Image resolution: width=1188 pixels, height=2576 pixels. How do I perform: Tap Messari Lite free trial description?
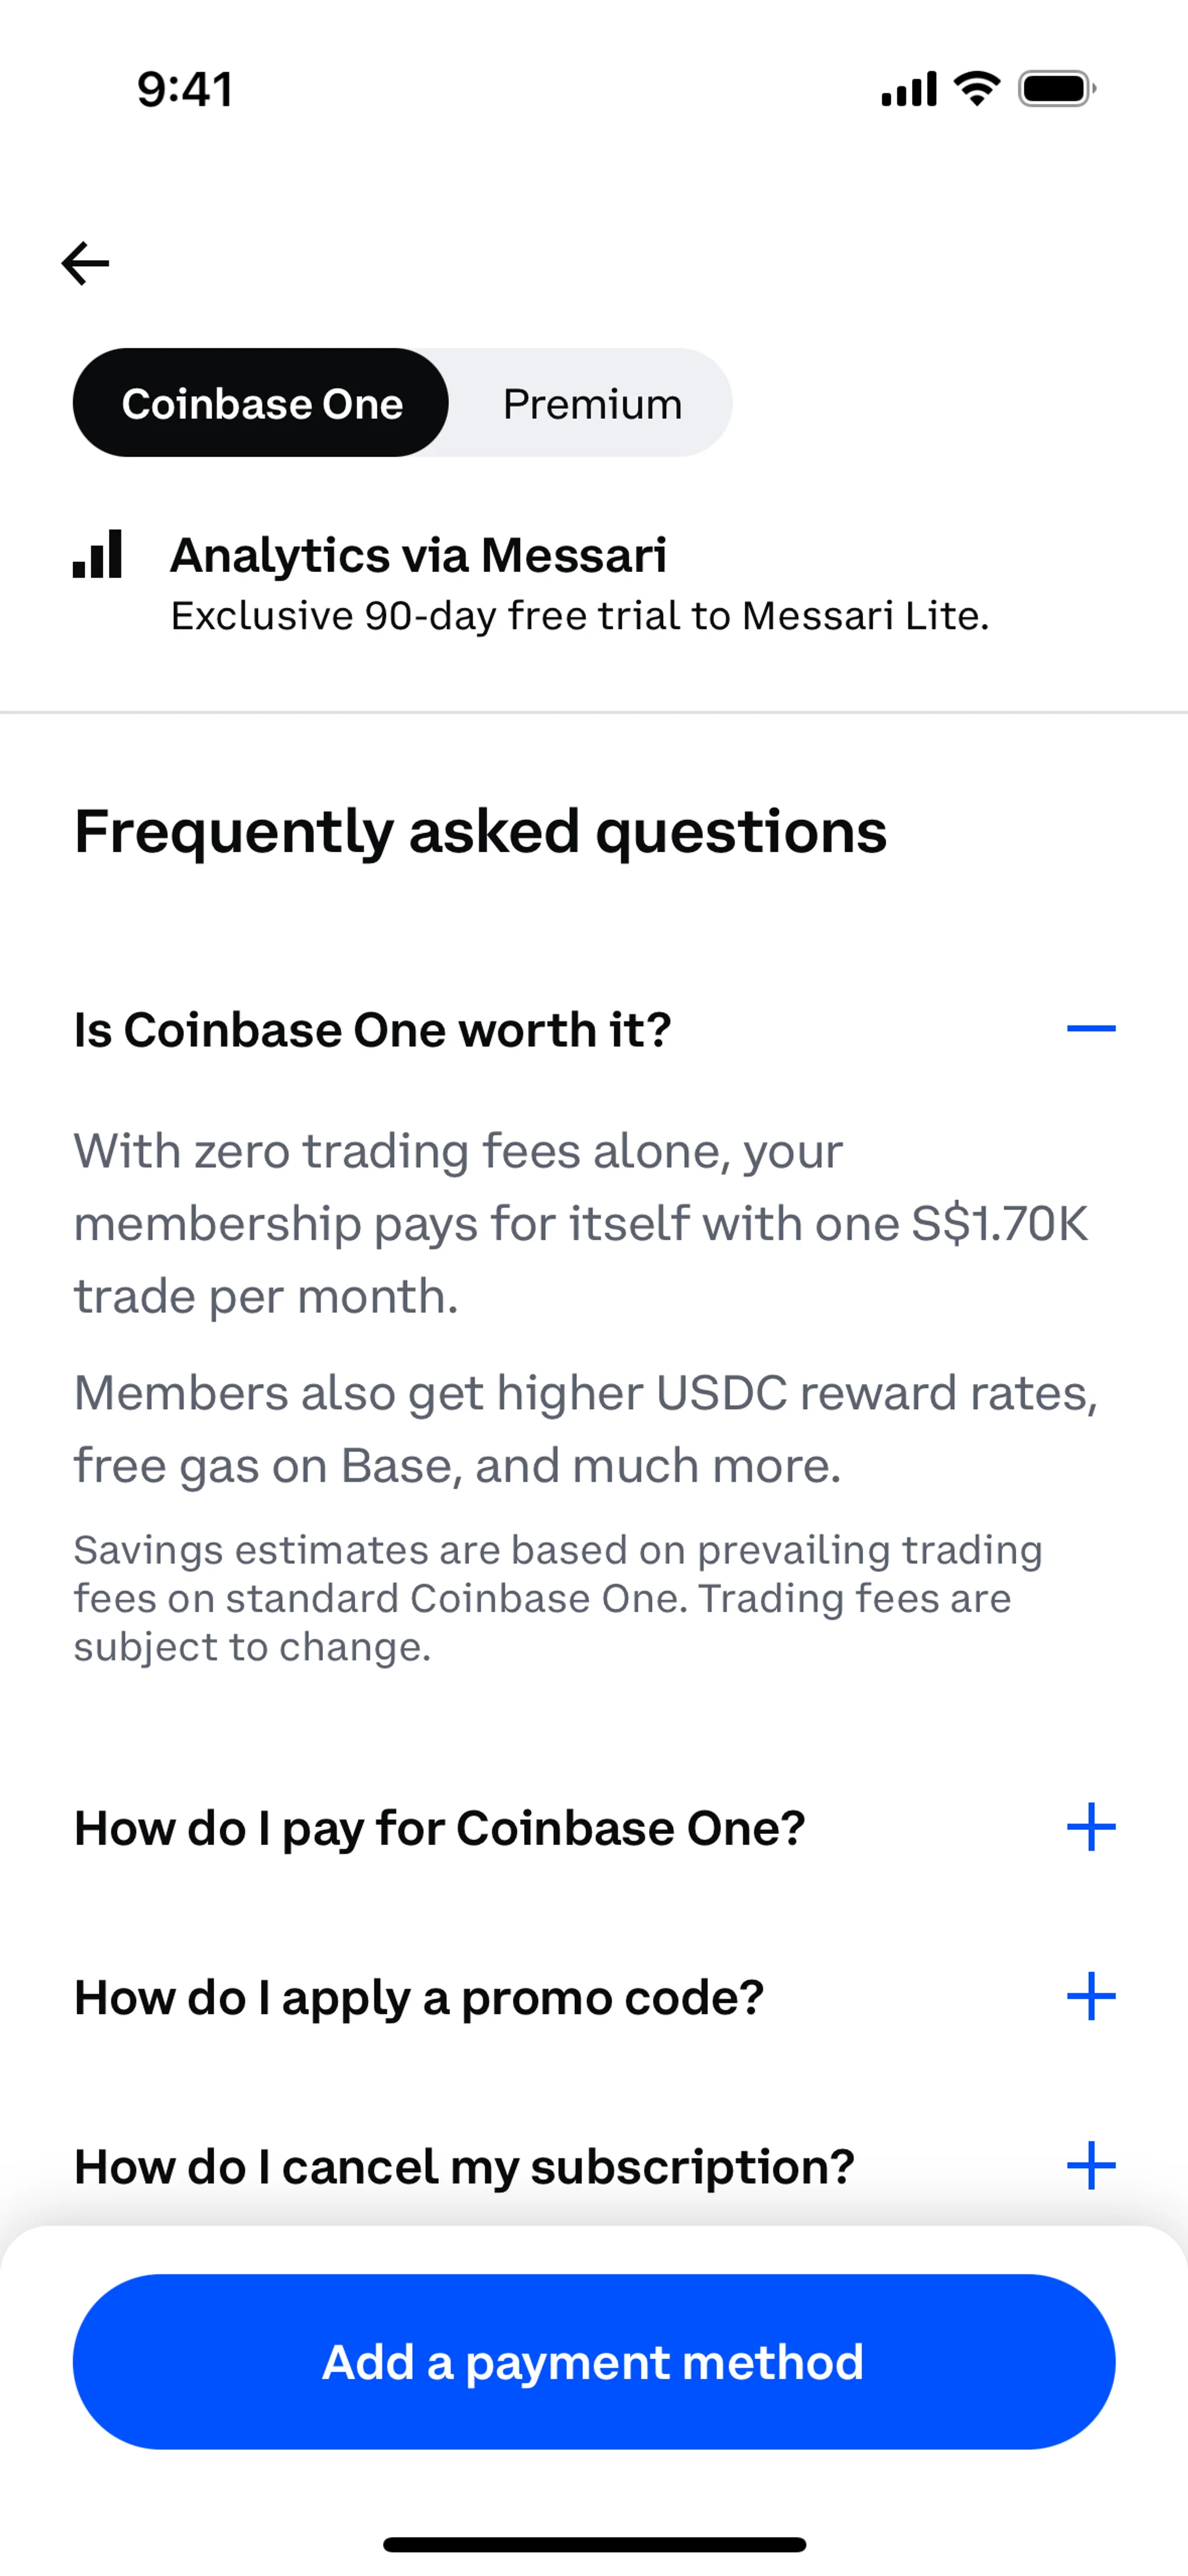[x=580, y=616]
